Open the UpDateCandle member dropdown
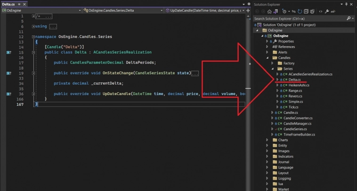357x191 pixels. [x=243, y=10]
